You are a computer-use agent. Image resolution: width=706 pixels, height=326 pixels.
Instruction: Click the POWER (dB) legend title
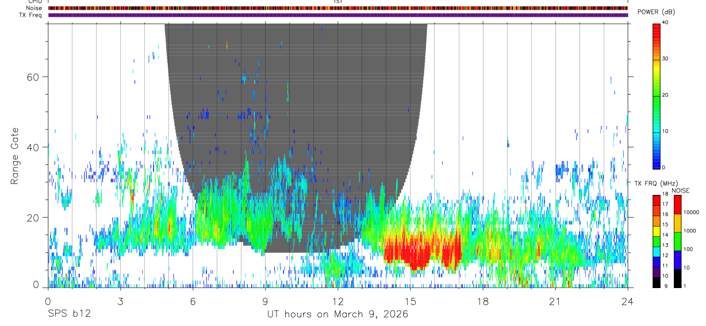click(x=656, y=12)
